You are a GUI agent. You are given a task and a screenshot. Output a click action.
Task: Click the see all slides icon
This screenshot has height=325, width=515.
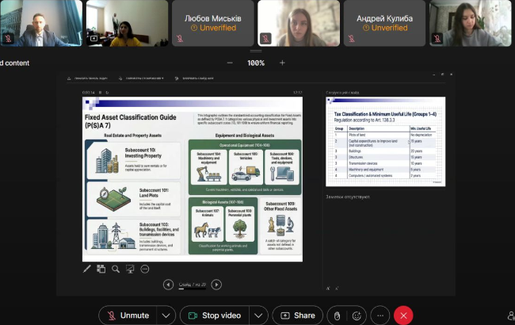pyautogui.click(x=101, y=269)
